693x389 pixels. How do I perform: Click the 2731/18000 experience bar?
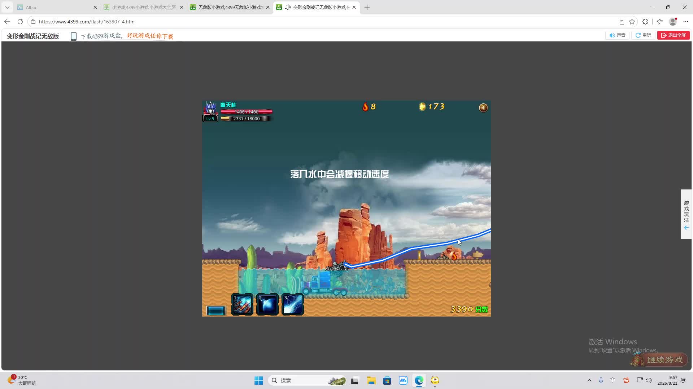tap(246, 119)
